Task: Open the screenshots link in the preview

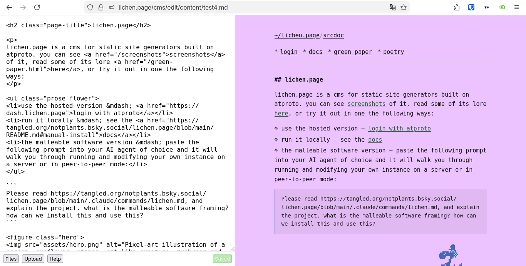Action: 366,104
